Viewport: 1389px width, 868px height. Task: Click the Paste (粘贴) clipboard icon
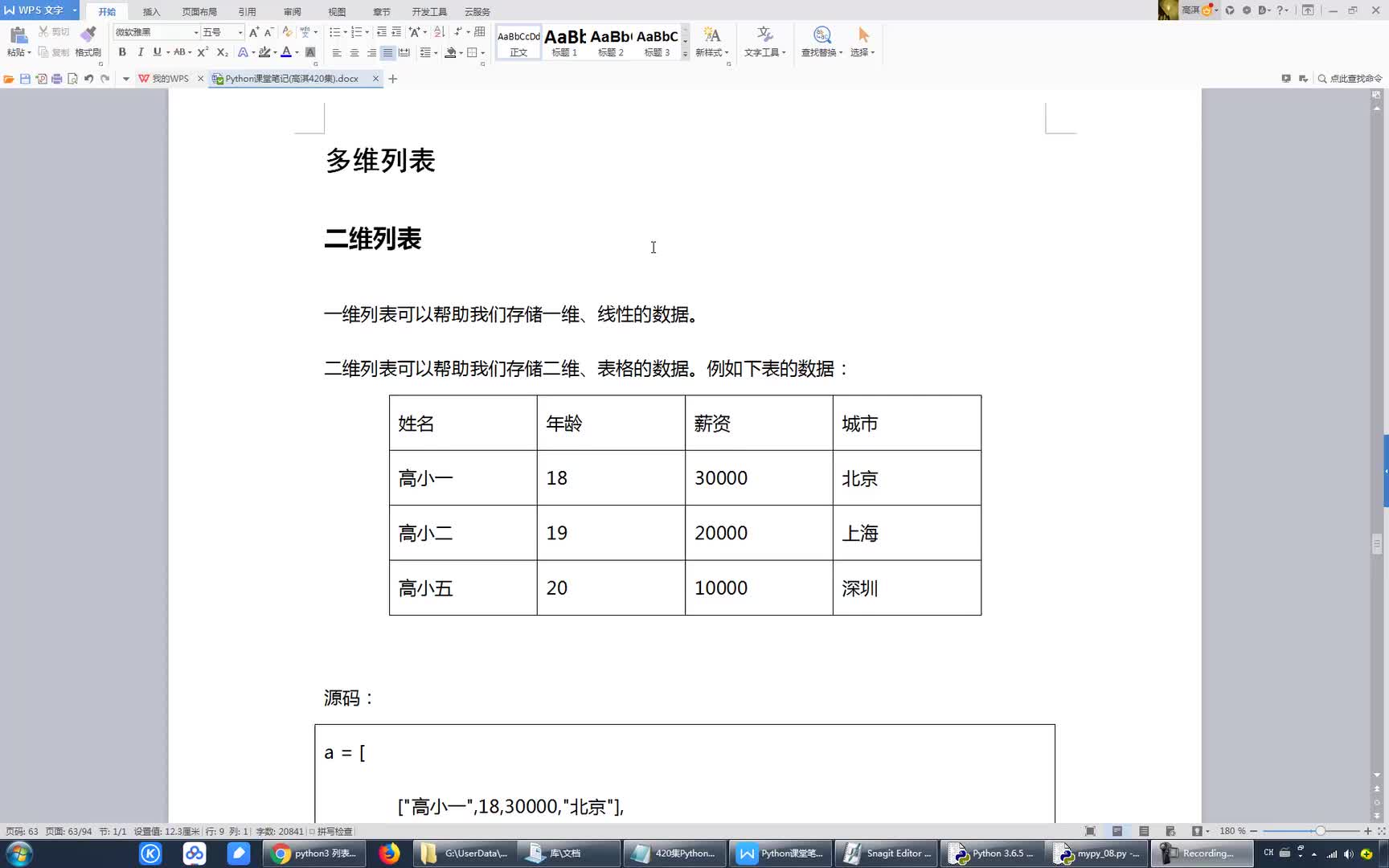pos(18,35)
